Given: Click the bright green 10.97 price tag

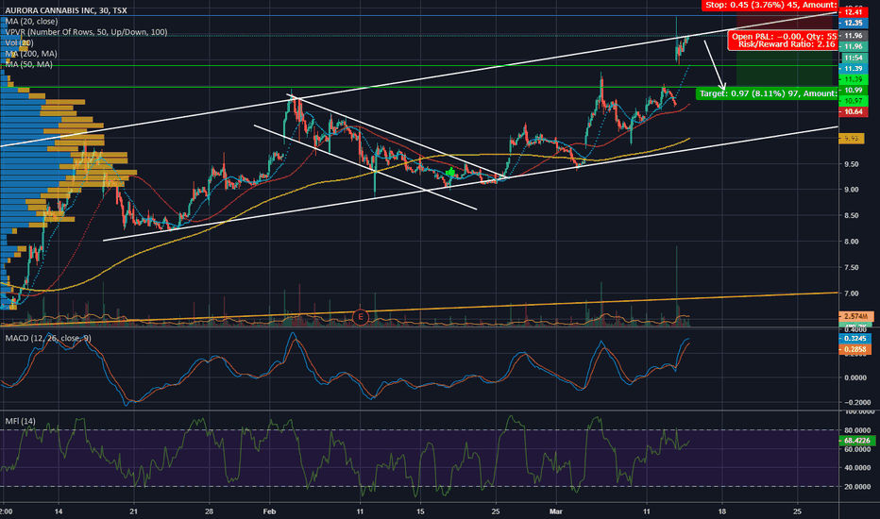Looking at the screenshot, I should coord(853,101).
